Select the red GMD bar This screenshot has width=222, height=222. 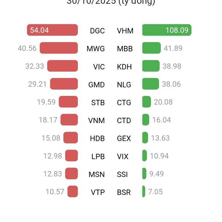pos(64,84)
